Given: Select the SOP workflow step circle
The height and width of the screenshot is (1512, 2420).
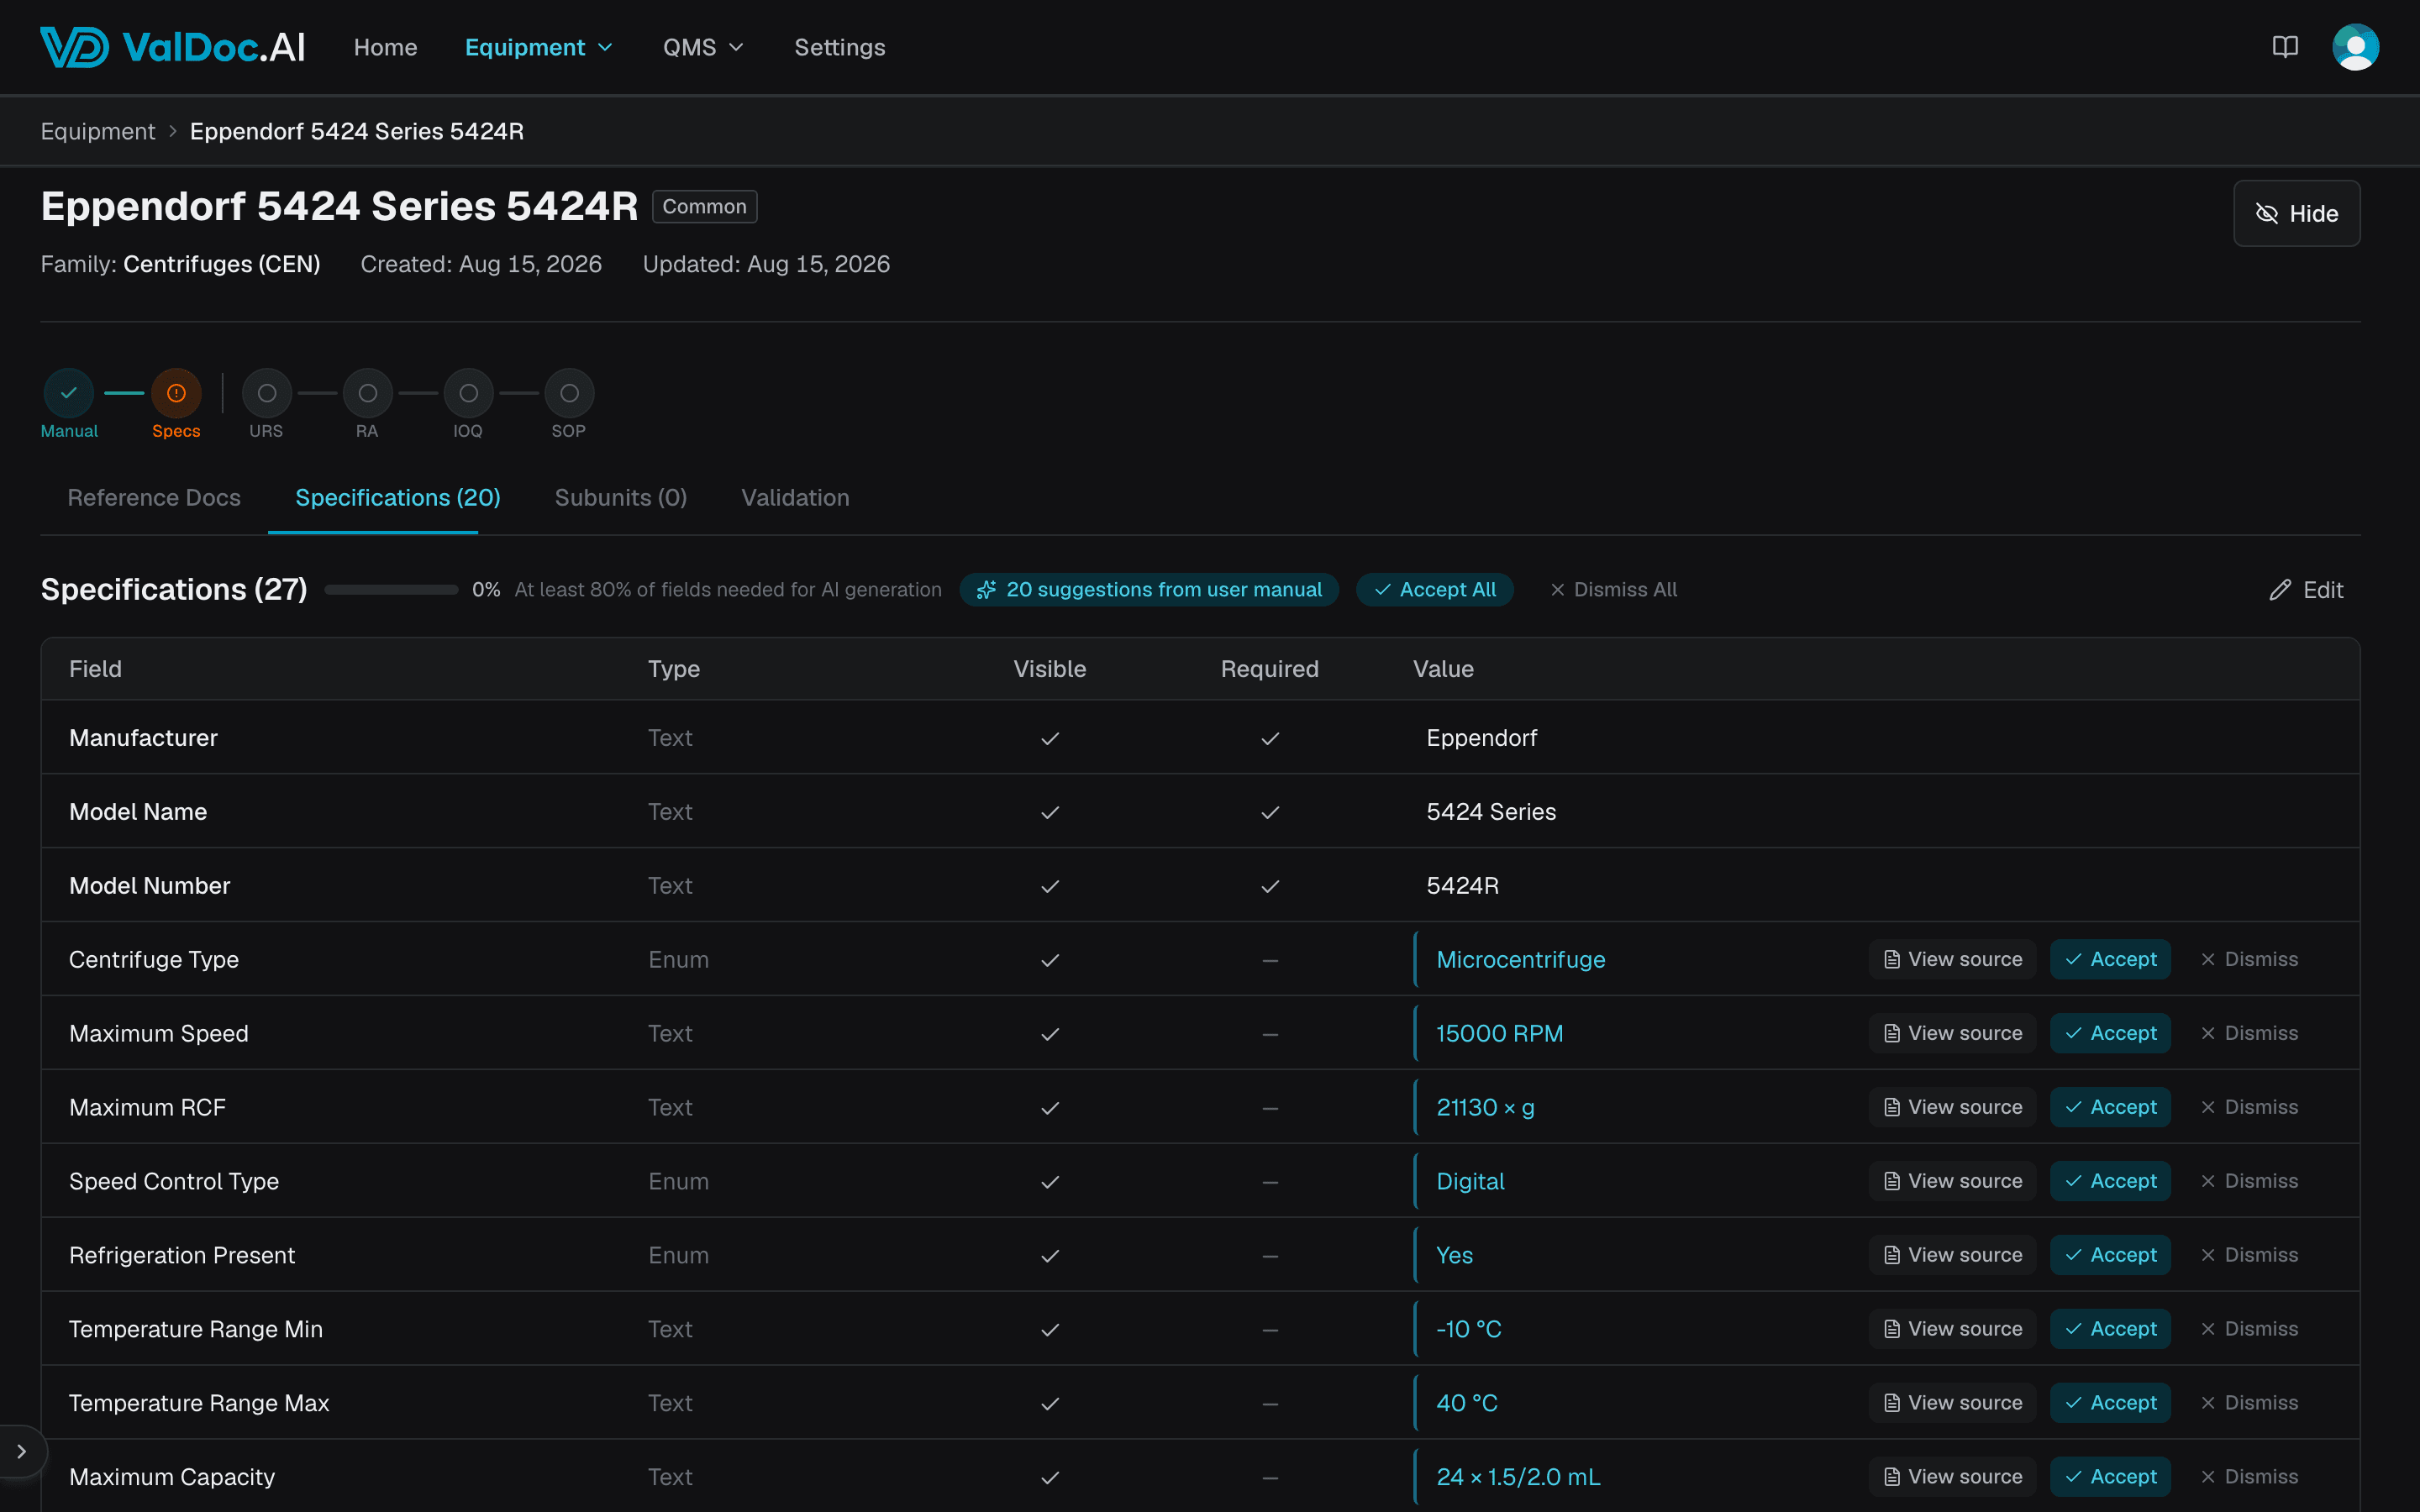Looking at the screenshot, I should point(569,393).
